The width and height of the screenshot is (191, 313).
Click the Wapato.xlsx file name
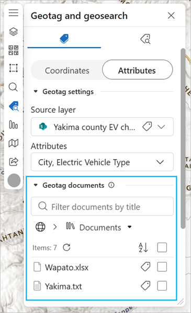[x=66, y=268]
